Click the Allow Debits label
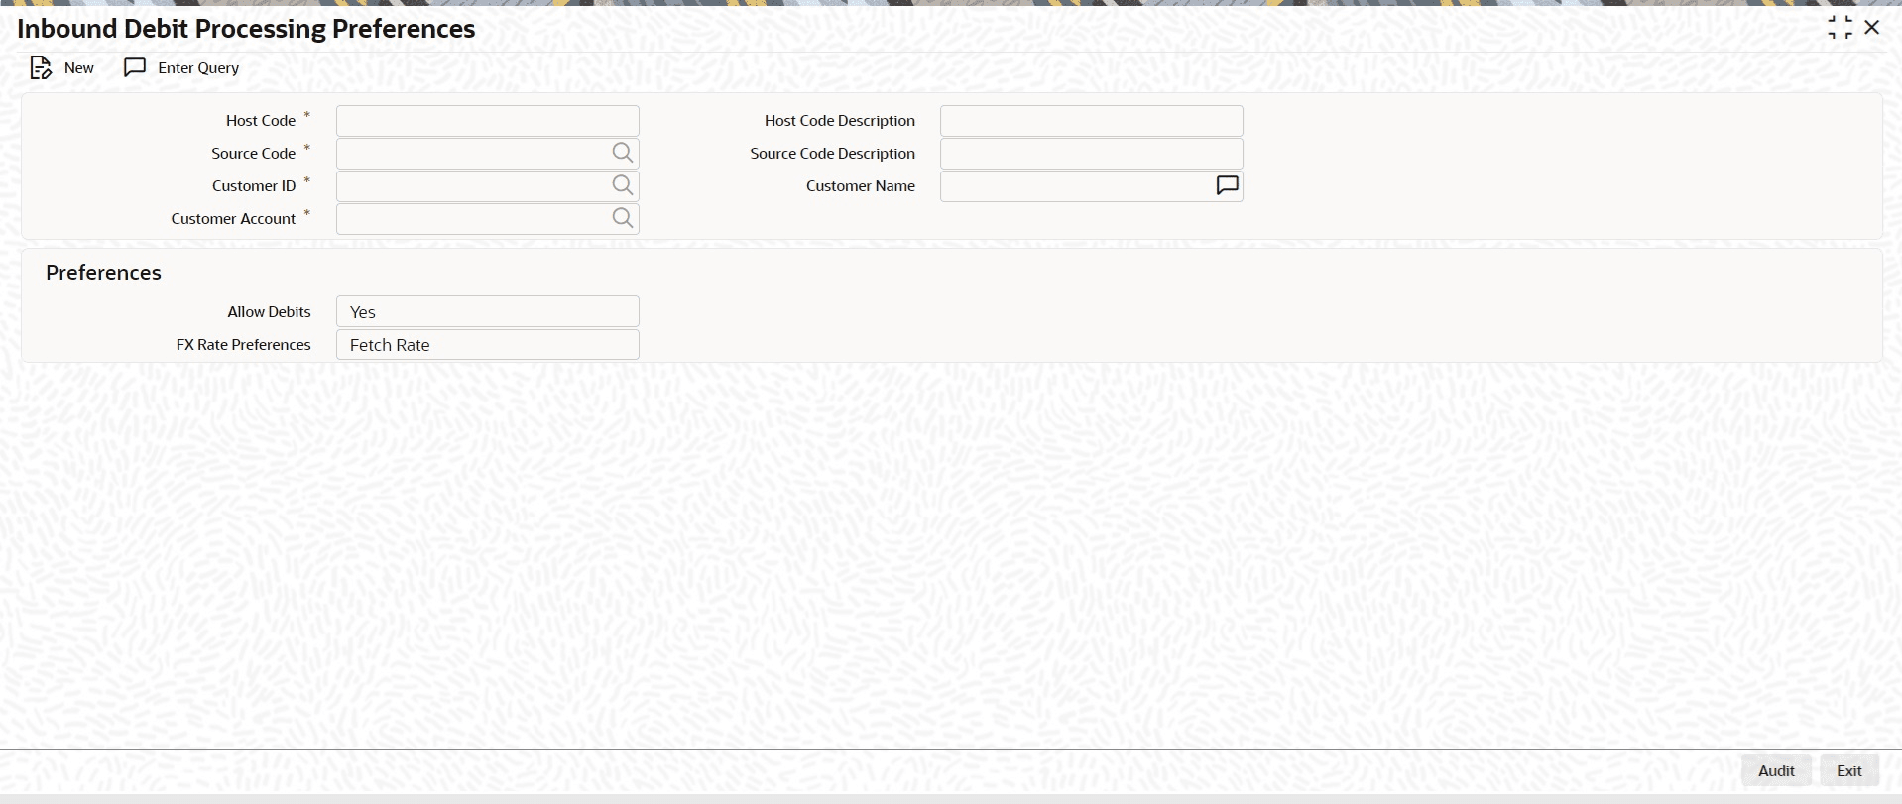 point(269,311)
